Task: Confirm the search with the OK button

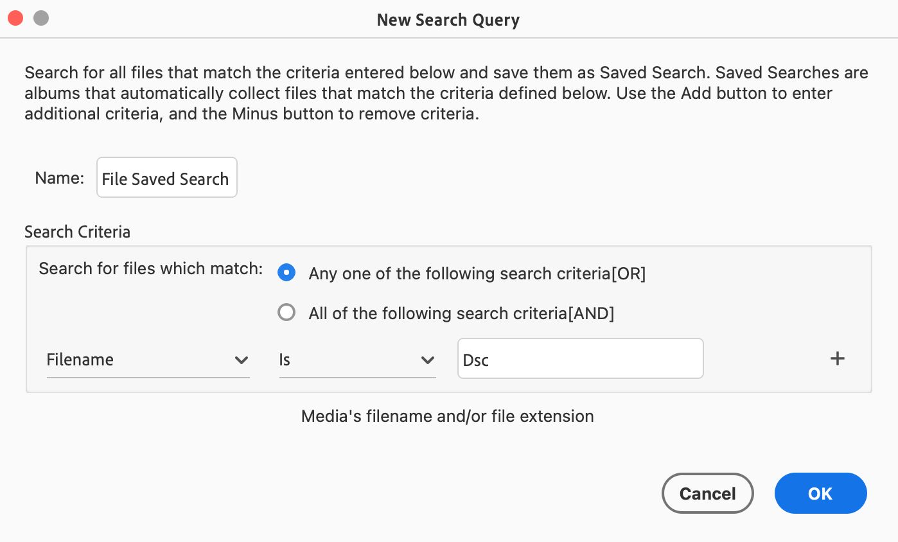Action: [820, 493]
